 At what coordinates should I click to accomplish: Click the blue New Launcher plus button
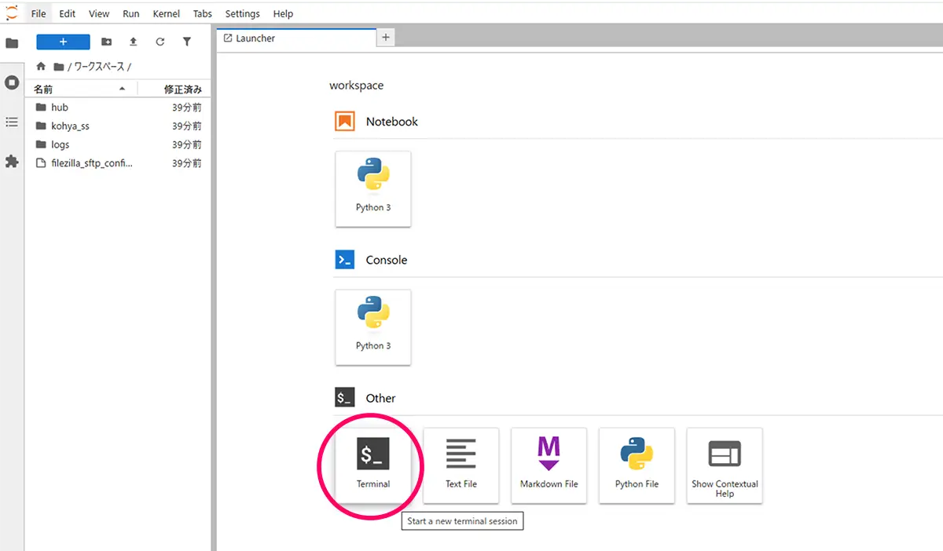(63, 42)
